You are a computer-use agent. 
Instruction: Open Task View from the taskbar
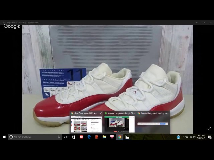pyautogui.click(x=66, y=137)
